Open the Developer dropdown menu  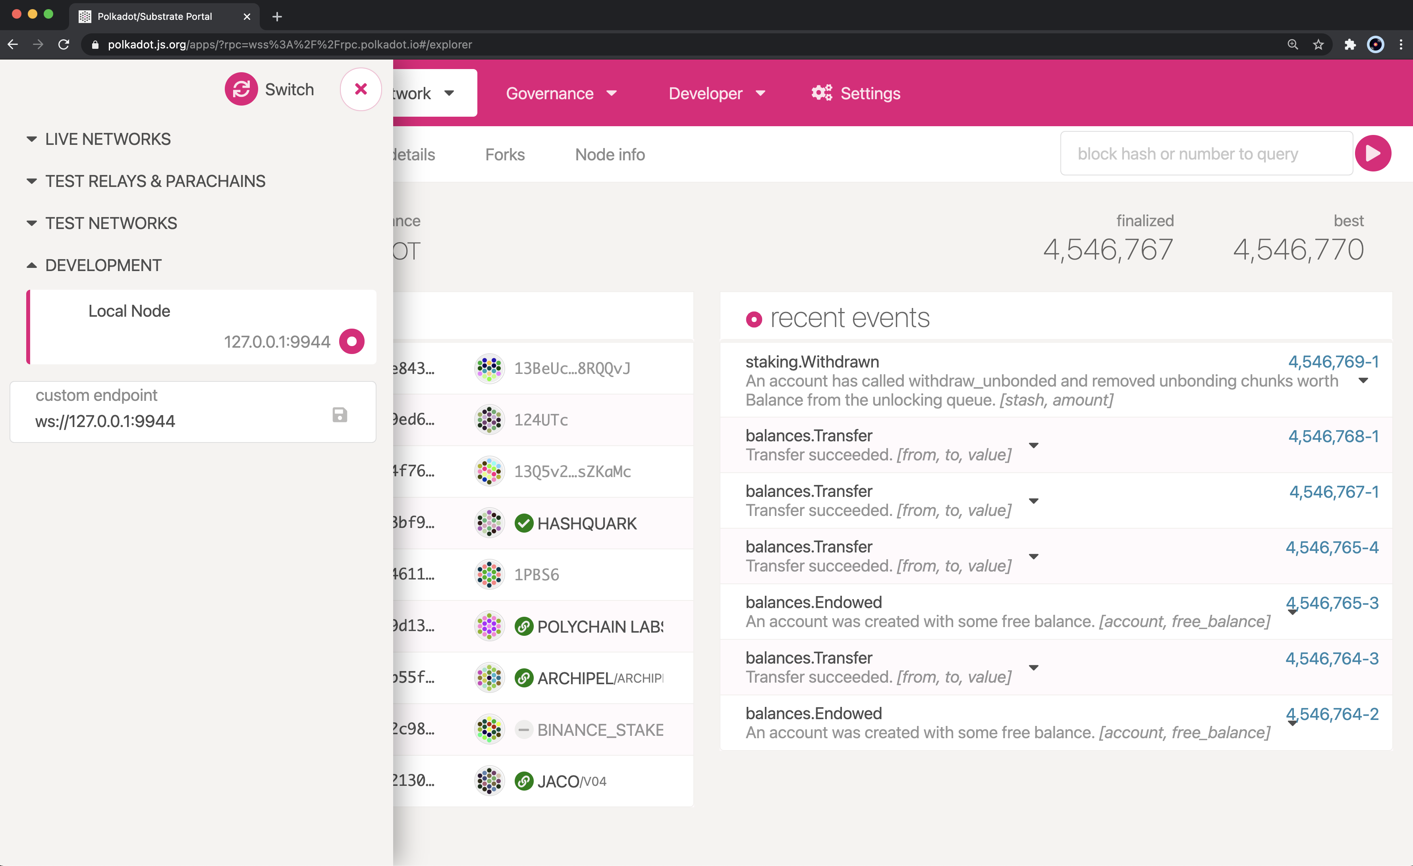tap(717, 93)
